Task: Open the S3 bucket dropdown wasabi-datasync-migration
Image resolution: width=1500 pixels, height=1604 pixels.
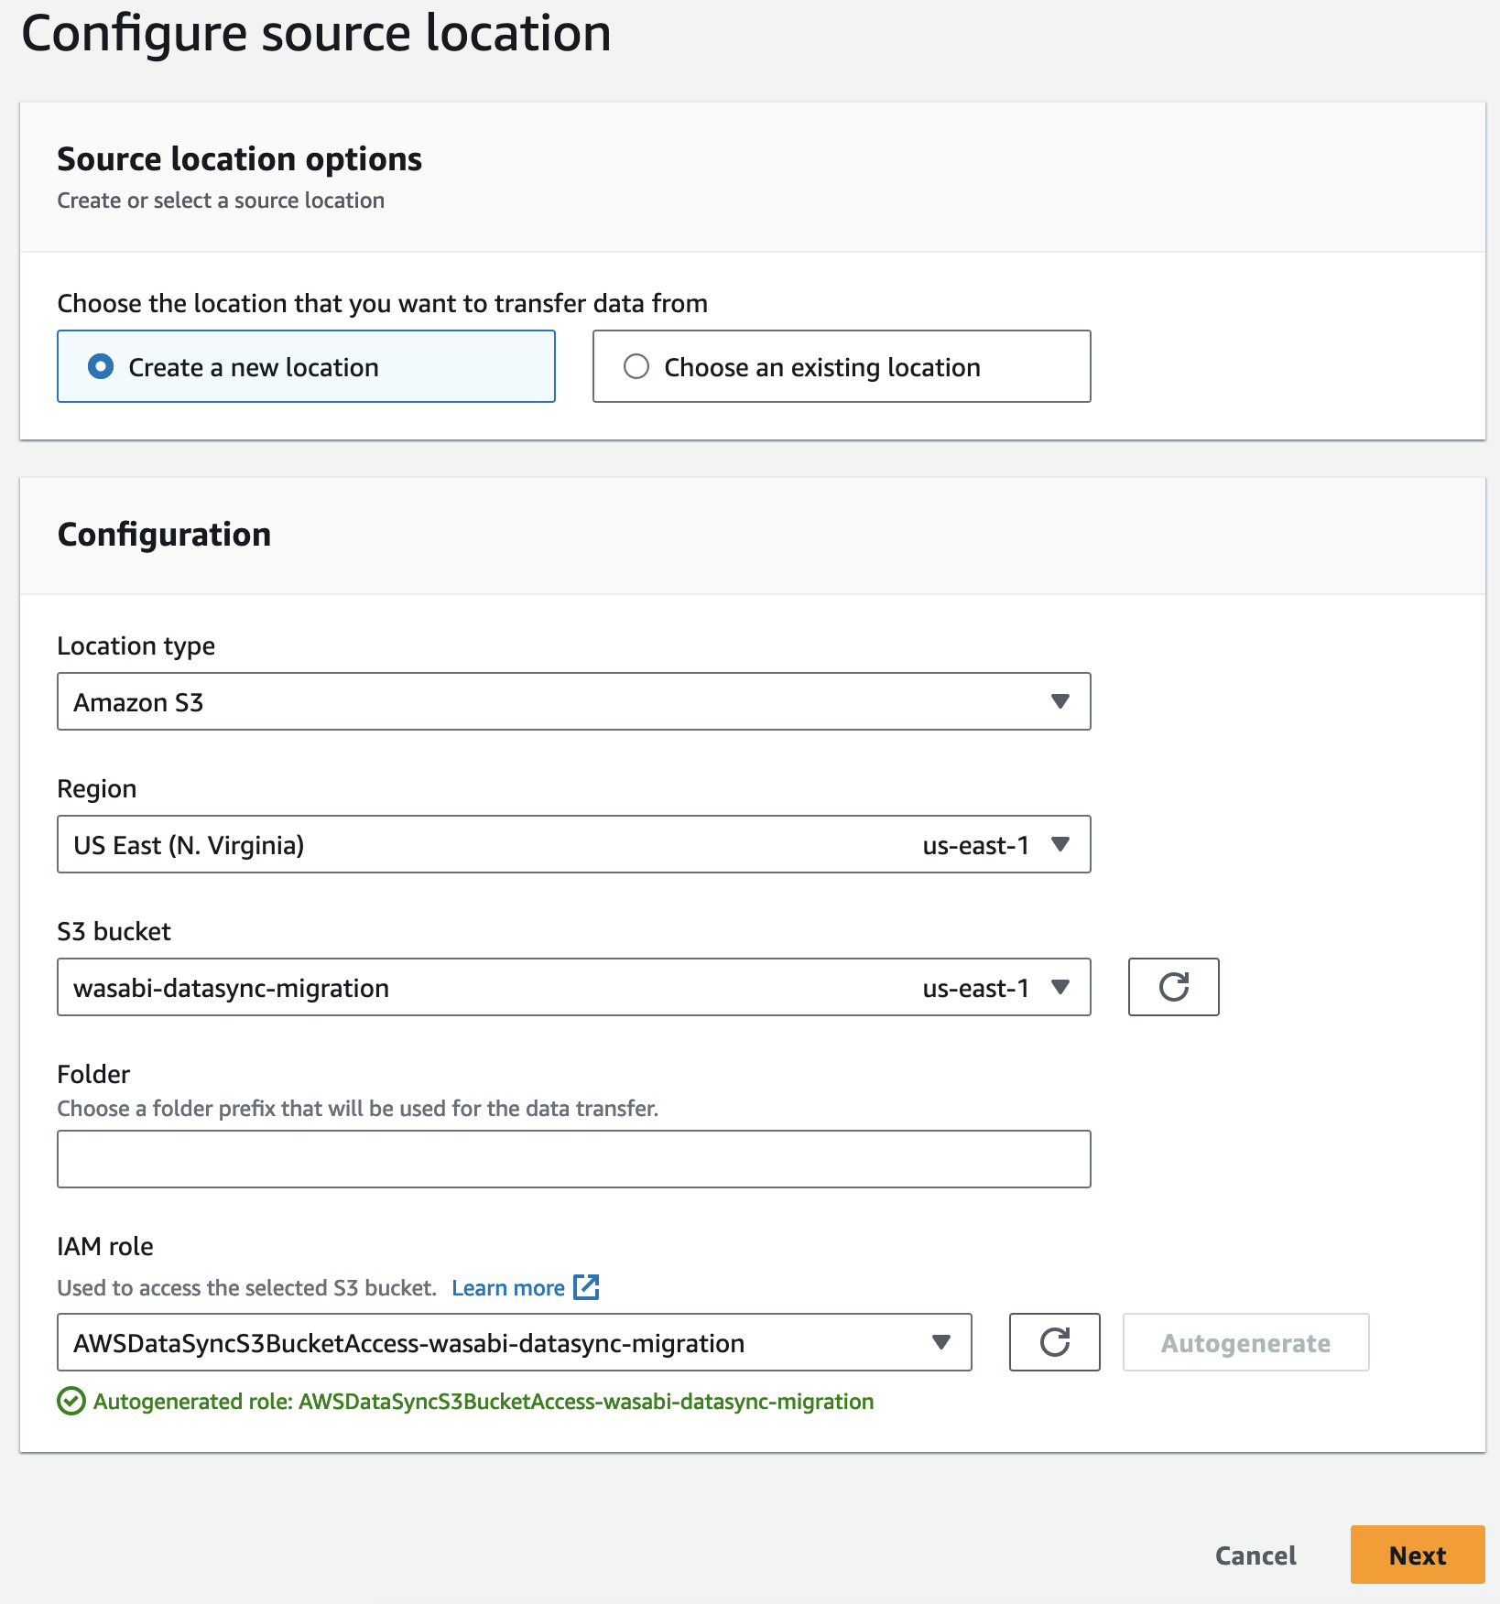Action: point(573,987)
